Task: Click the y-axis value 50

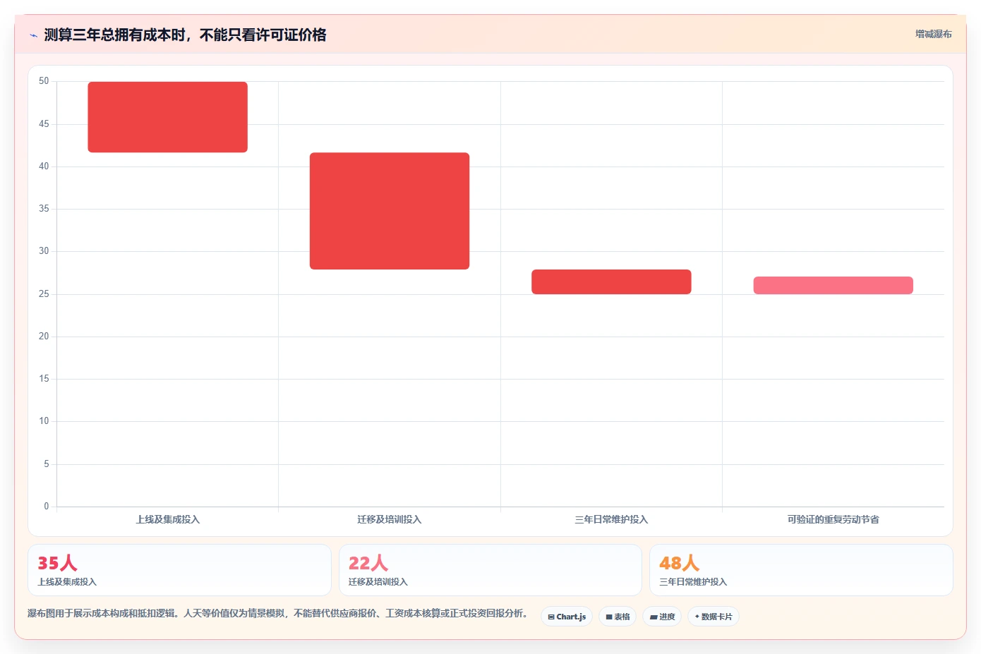Action: click(44, 81)
